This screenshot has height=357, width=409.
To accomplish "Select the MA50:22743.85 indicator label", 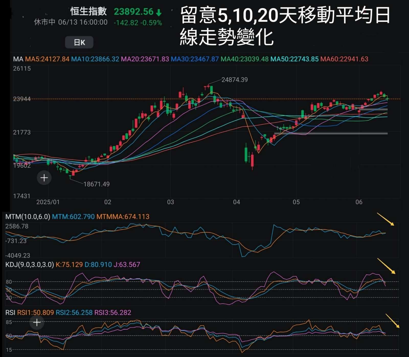I will click(x=294, y=59).
